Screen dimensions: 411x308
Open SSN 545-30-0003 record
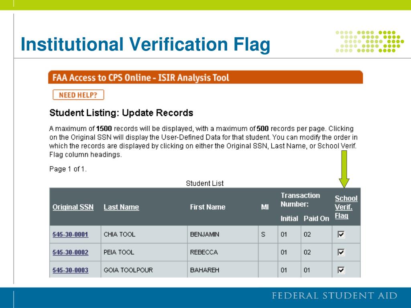[x=70, y=270]
